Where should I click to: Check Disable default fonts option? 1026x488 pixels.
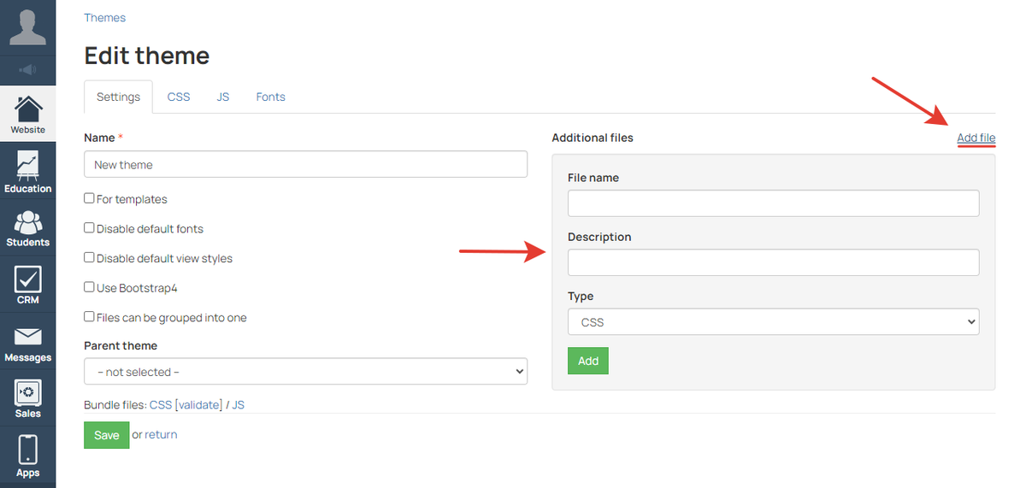tap(89, 228)
